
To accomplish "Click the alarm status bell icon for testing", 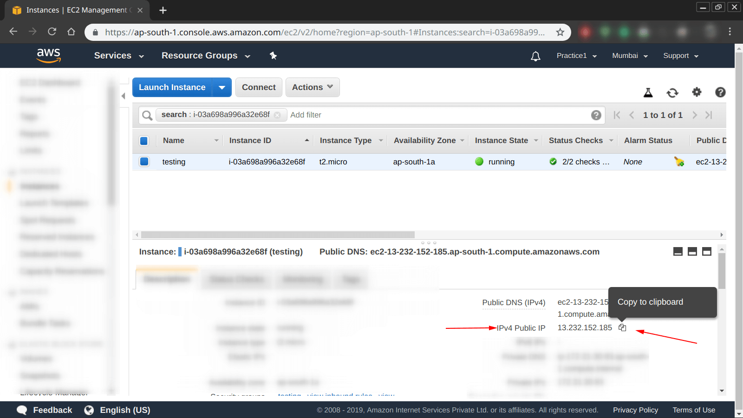I will (x=679, y=162).
